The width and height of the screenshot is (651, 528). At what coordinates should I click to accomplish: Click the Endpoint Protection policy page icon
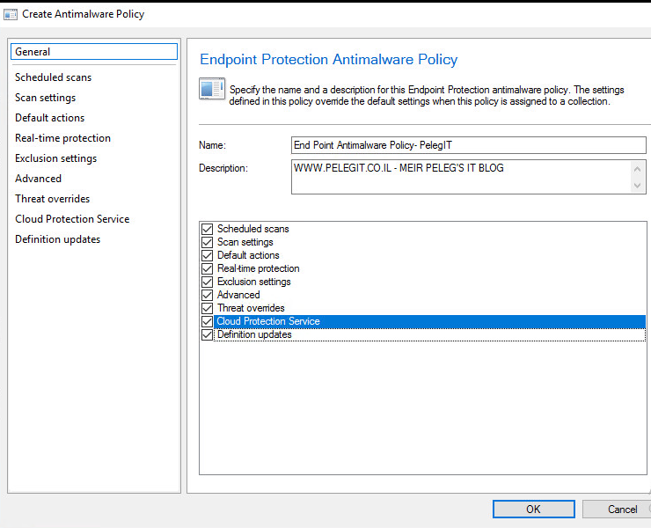point(212,89)
